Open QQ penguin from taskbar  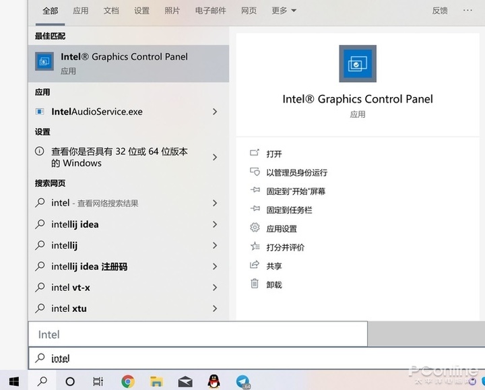click(214, 381)
